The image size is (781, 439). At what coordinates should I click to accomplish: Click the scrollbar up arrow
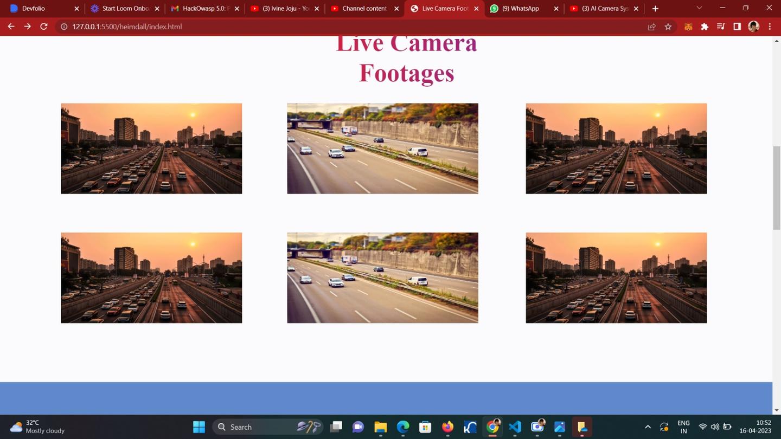coord(777,41)
